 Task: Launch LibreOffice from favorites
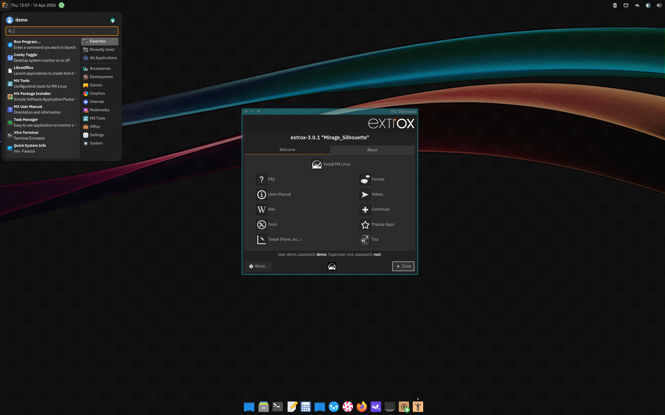click(x=42, y=71)
